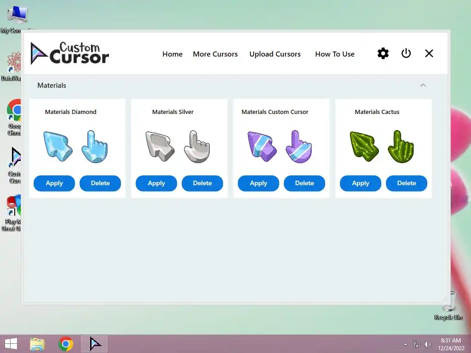Select the Materials Custom Cursor title
This screenshot has height=353, width=471.
pos(275,112)
